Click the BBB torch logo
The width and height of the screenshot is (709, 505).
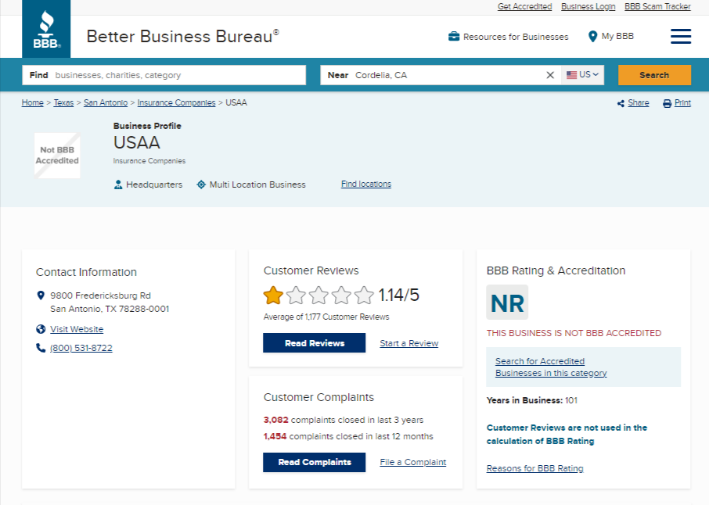[x=46, y=29]
